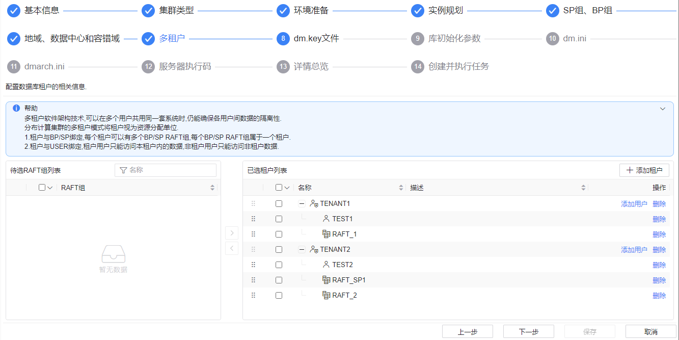Click the 集群类型 step checkmark icon

(x=148, y=10)
